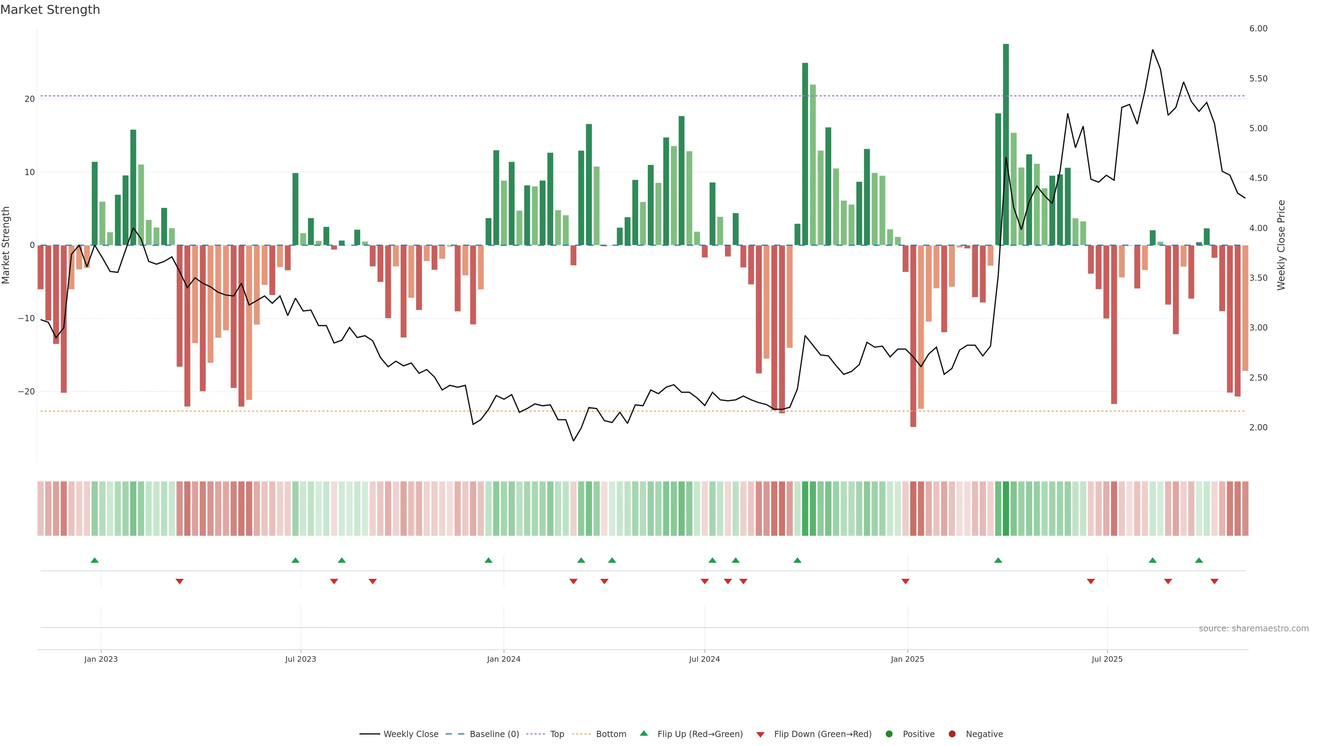Viewport: 1326px width, 746px height.
Task: Click the Jul 2024 x-axis label
Action: click(704, 659)
